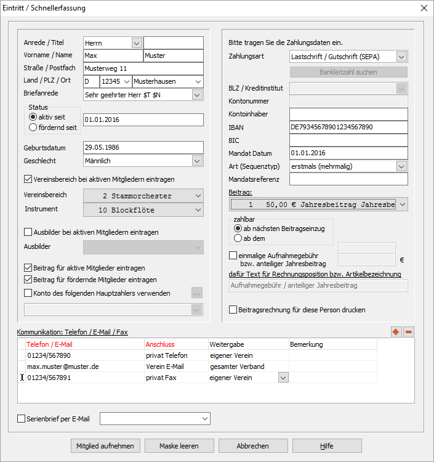The height and width of the screenshot is (462, 434).
Task: Select the 'ab dem' payment radio option
Action: click(x=238, y=238)
